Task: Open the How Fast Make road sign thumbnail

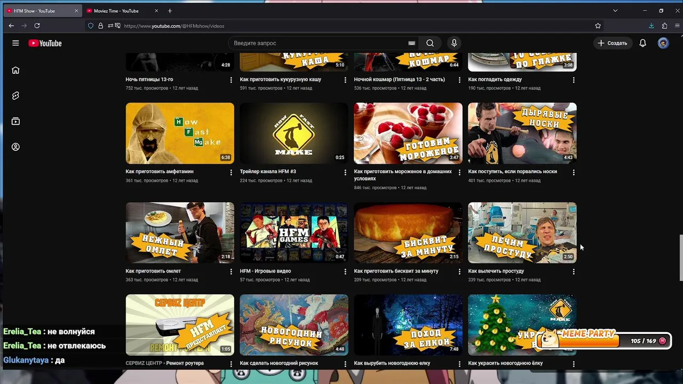Action: point(294,133)
